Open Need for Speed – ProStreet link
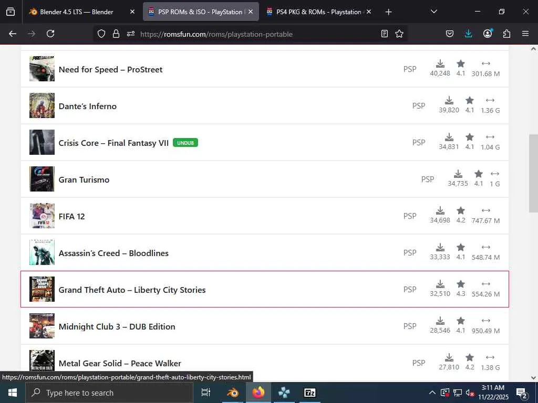The width and height of the screenshot is (538, 403). pos(110,70)
